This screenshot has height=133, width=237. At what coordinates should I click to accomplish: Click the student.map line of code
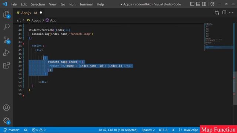pos(66,62)
